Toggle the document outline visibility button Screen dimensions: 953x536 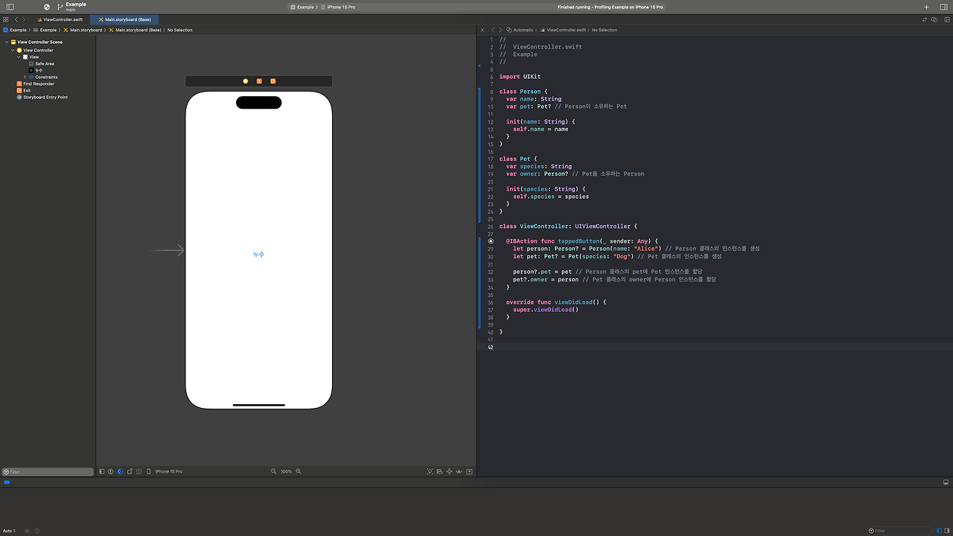pyautogui.click(x=102, y=471)
